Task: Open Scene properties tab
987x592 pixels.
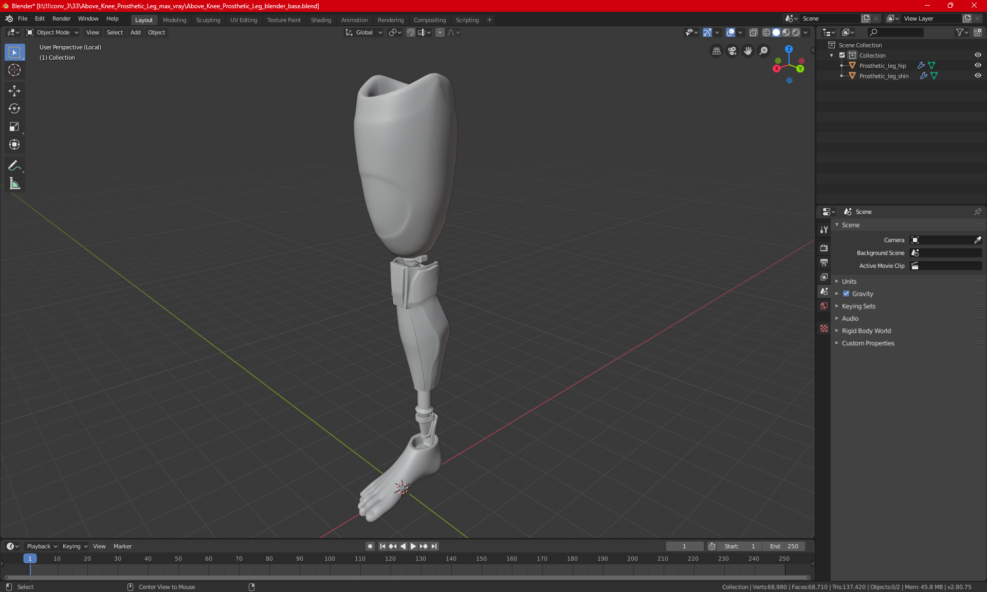Action: [824, 291]
